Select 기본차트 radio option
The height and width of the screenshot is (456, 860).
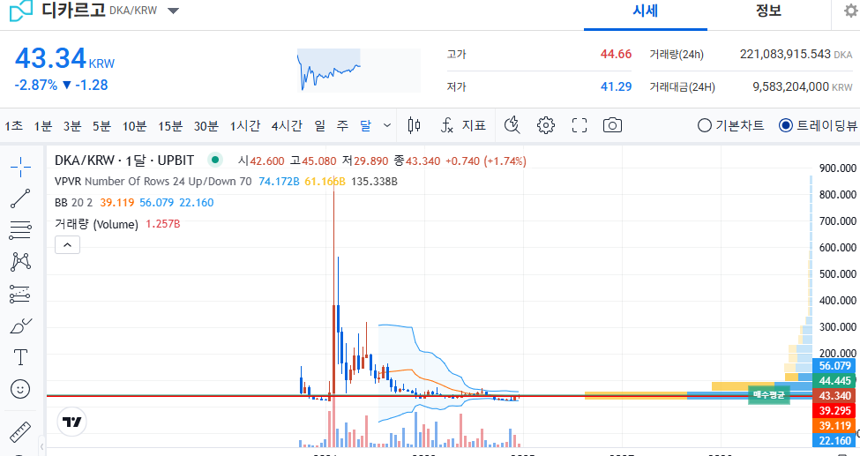tap(730, 125)
